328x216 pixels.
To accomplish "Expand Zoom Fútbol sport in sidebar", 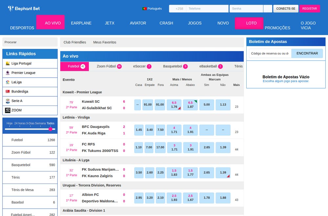I will (x=30, y=152).
